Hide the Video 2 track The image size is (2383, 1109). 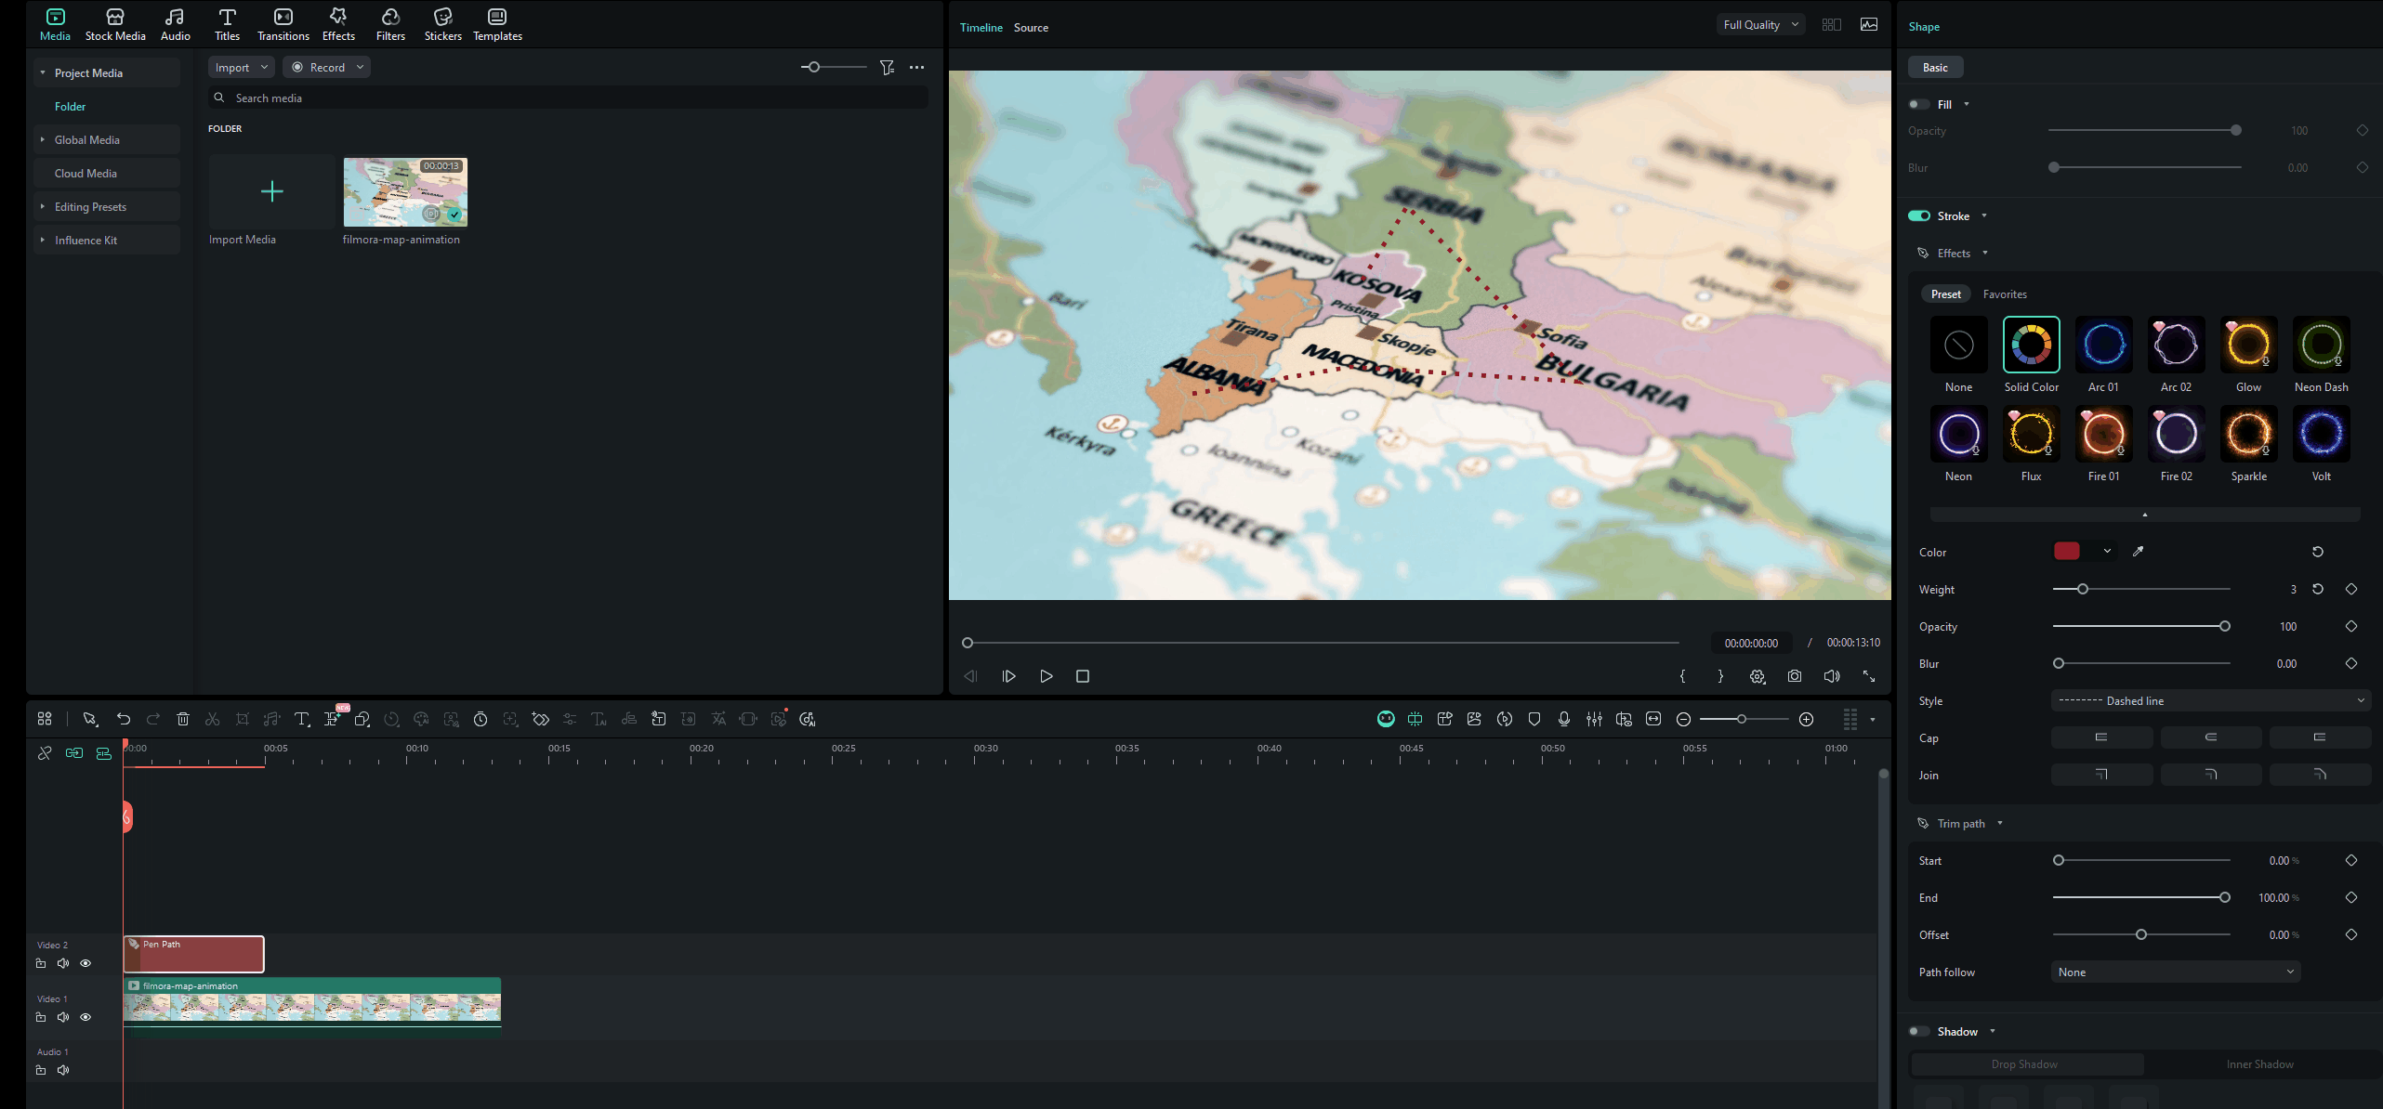(86, 963)
